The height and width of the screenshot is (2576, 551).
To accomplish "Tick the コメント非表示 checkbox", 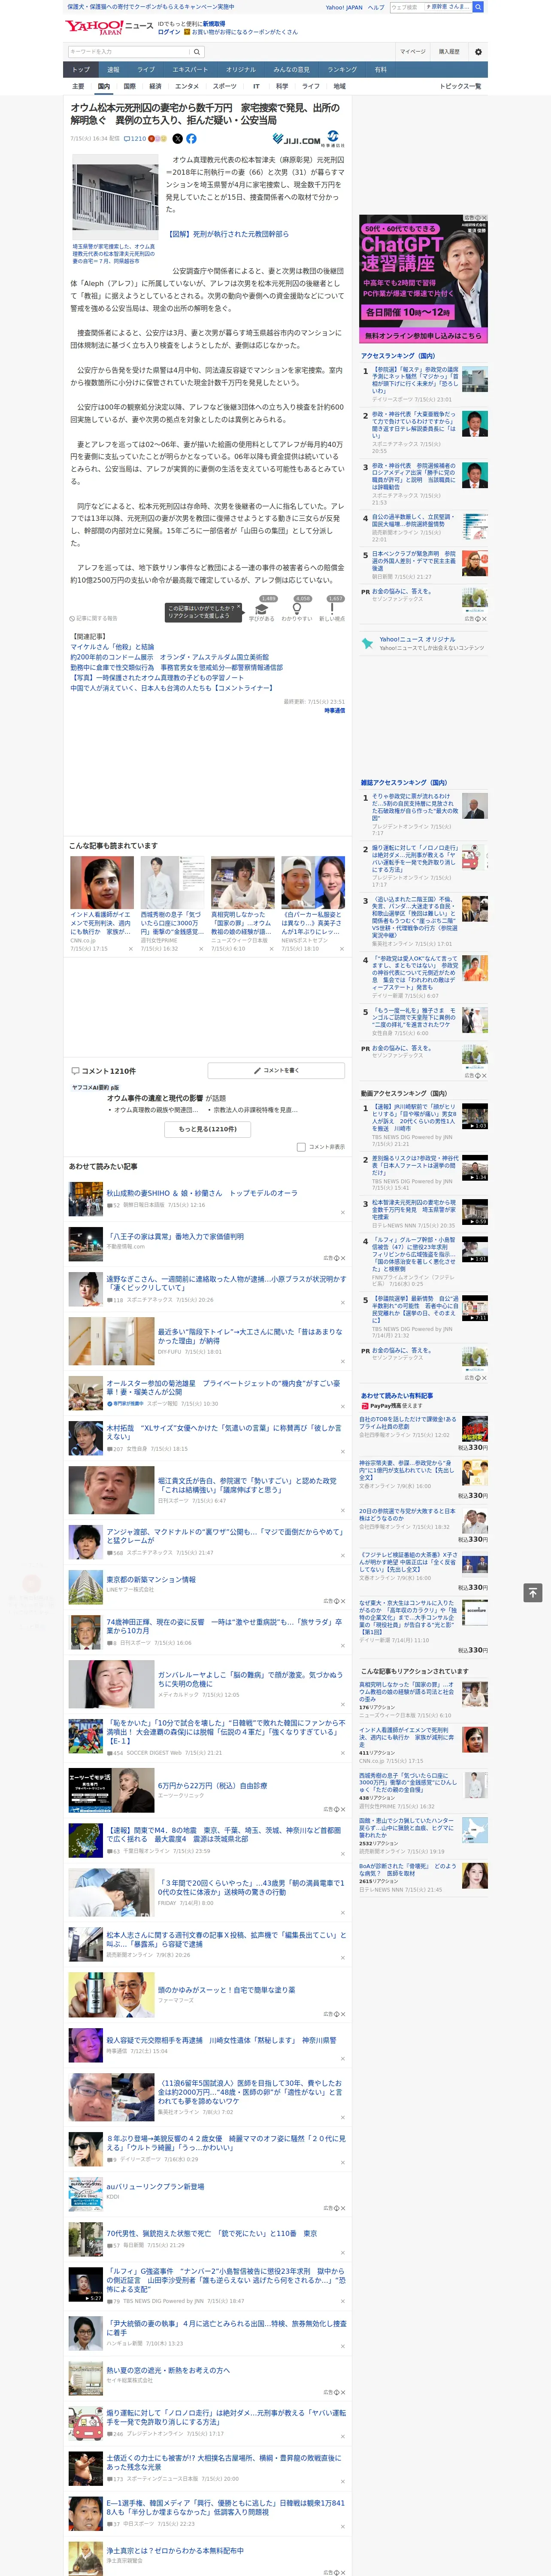I will click(x=301, y=1147).
